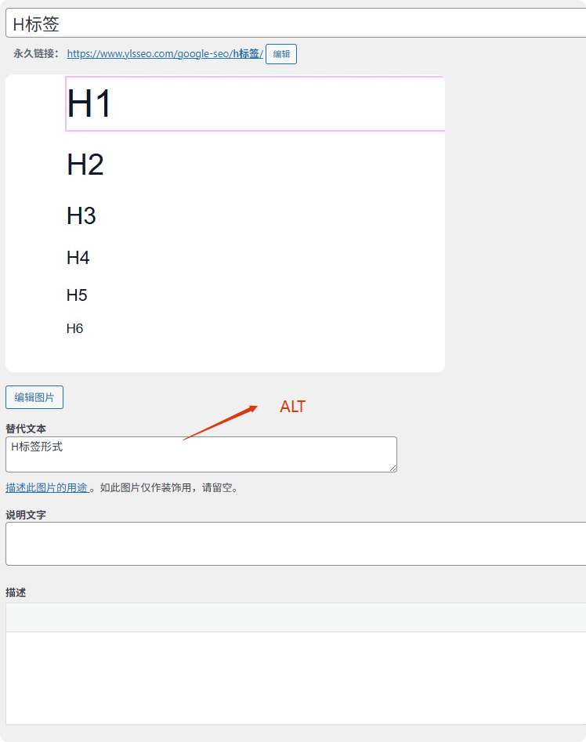Click the H5 text in the preview image

[77, 295]
